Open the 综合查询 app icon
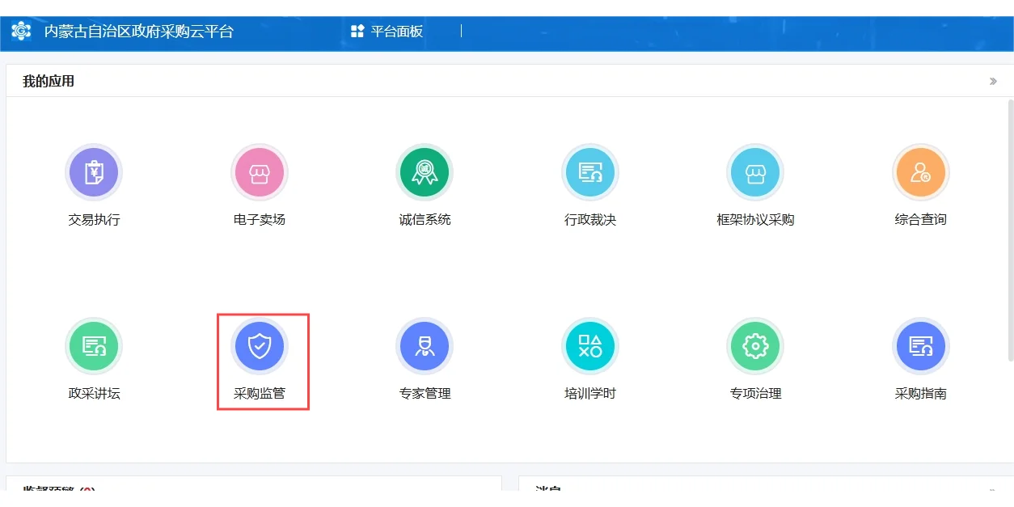1014x507 pixels. (x=921, y=172)
